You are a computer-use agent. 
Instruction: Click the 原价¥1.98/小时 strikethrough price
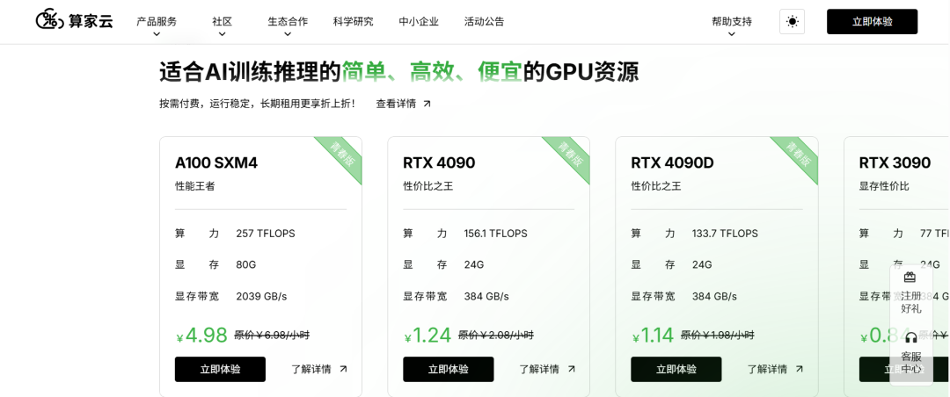[x=718, y=335]
